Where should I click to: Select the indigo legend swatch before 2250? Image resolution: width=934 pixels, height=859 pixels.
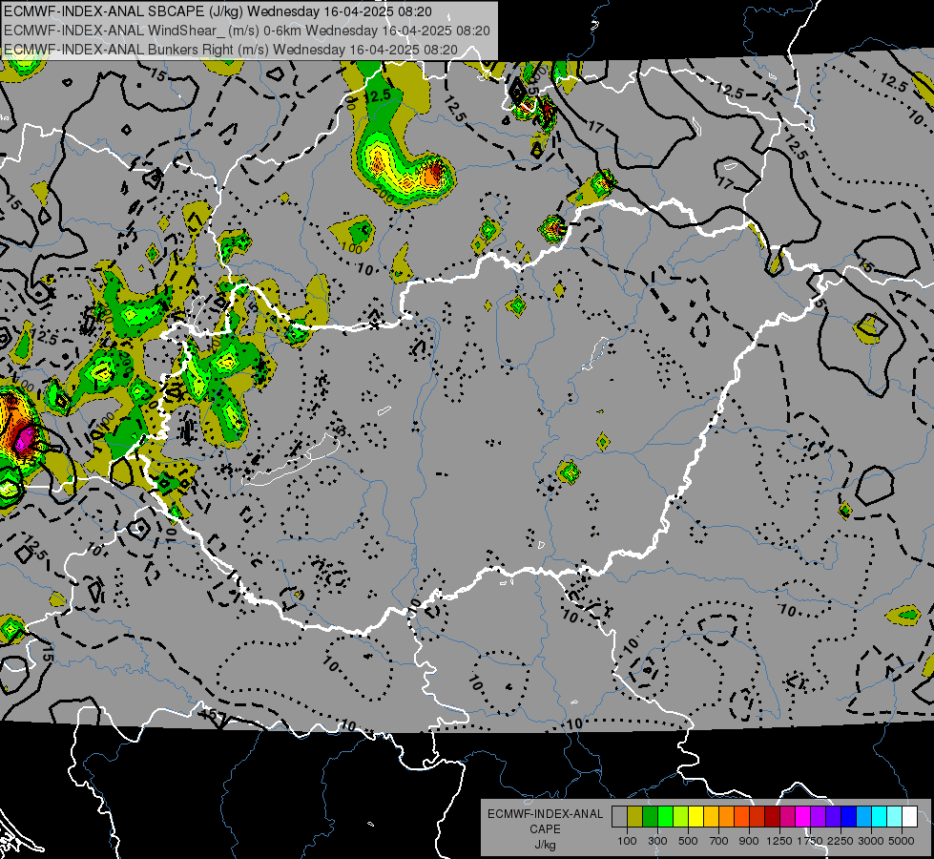tap(833, 817)
